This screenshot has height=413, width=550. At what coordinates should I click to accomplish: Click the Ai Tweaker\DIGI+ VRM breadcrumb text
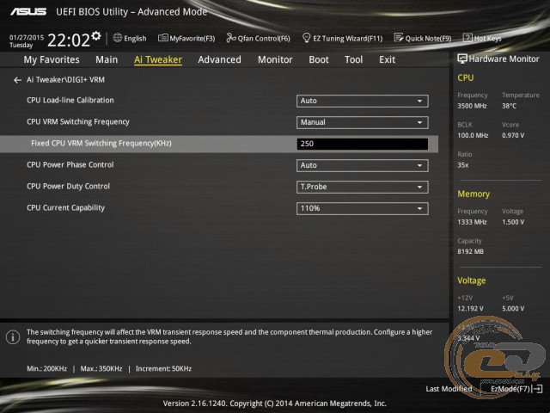tap(65, 80)
